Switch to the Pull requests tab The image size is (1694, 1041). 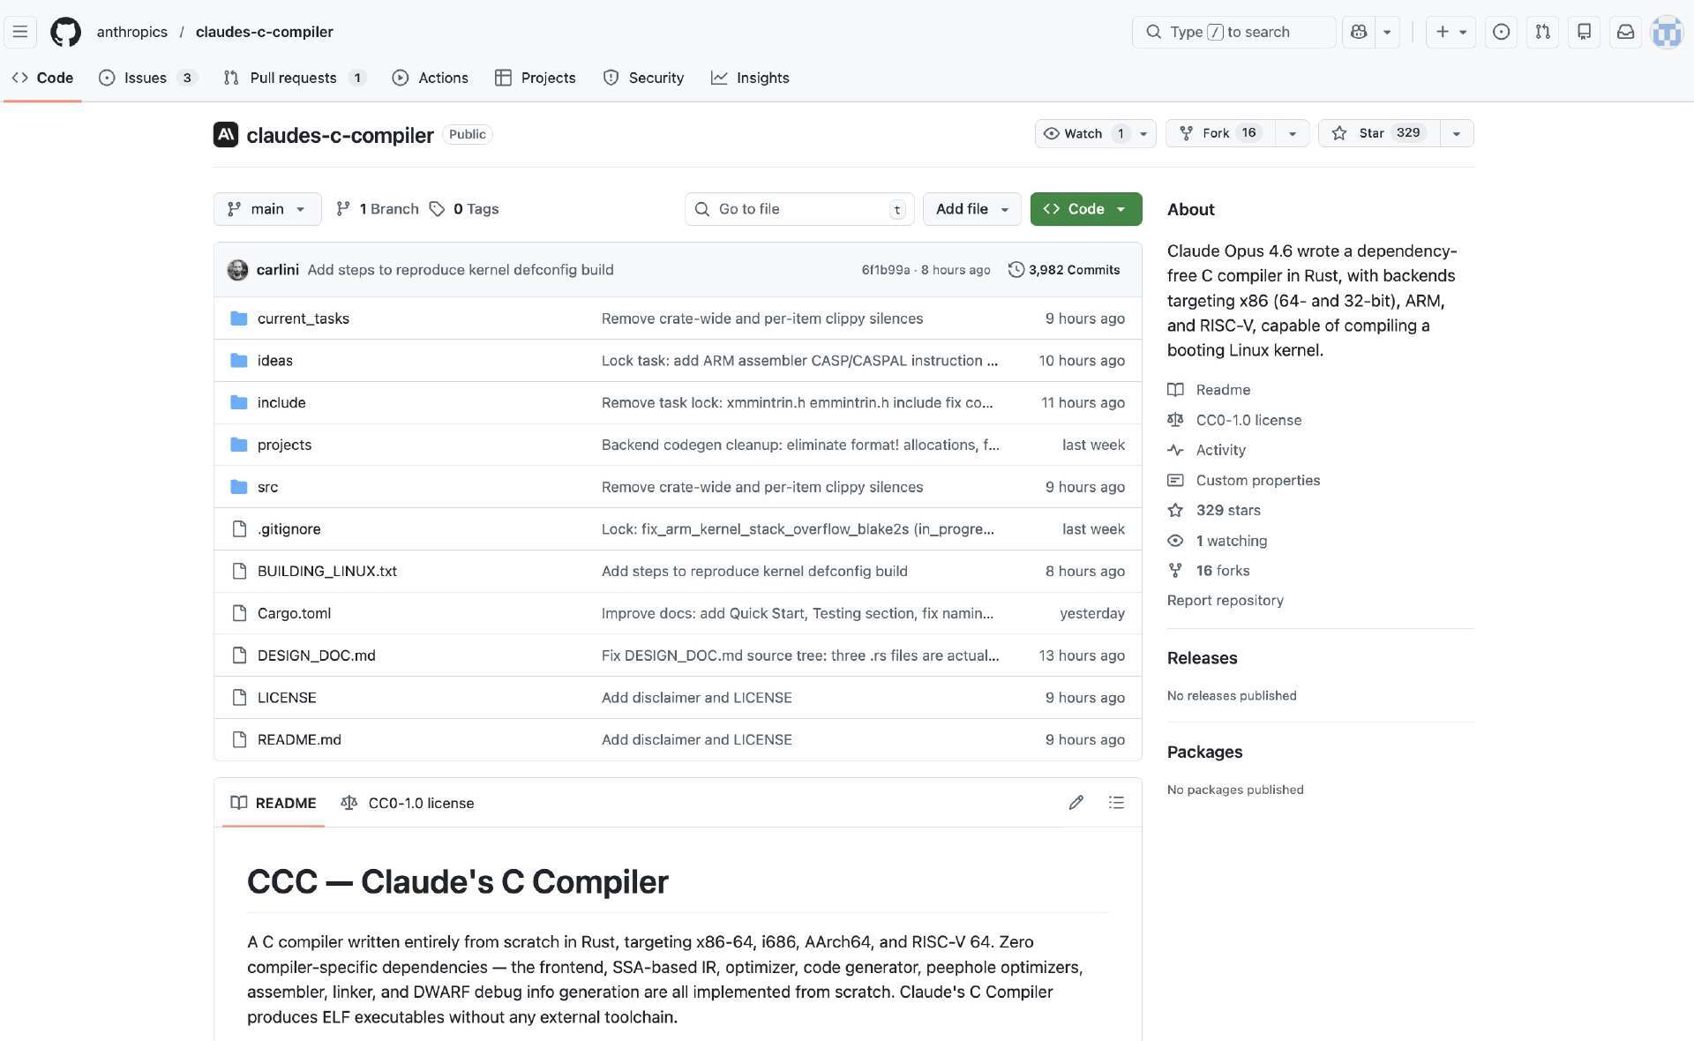tap(293, 78)
